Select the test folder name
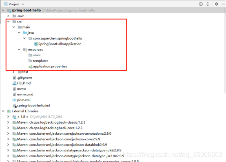 (x=25, y=72)
